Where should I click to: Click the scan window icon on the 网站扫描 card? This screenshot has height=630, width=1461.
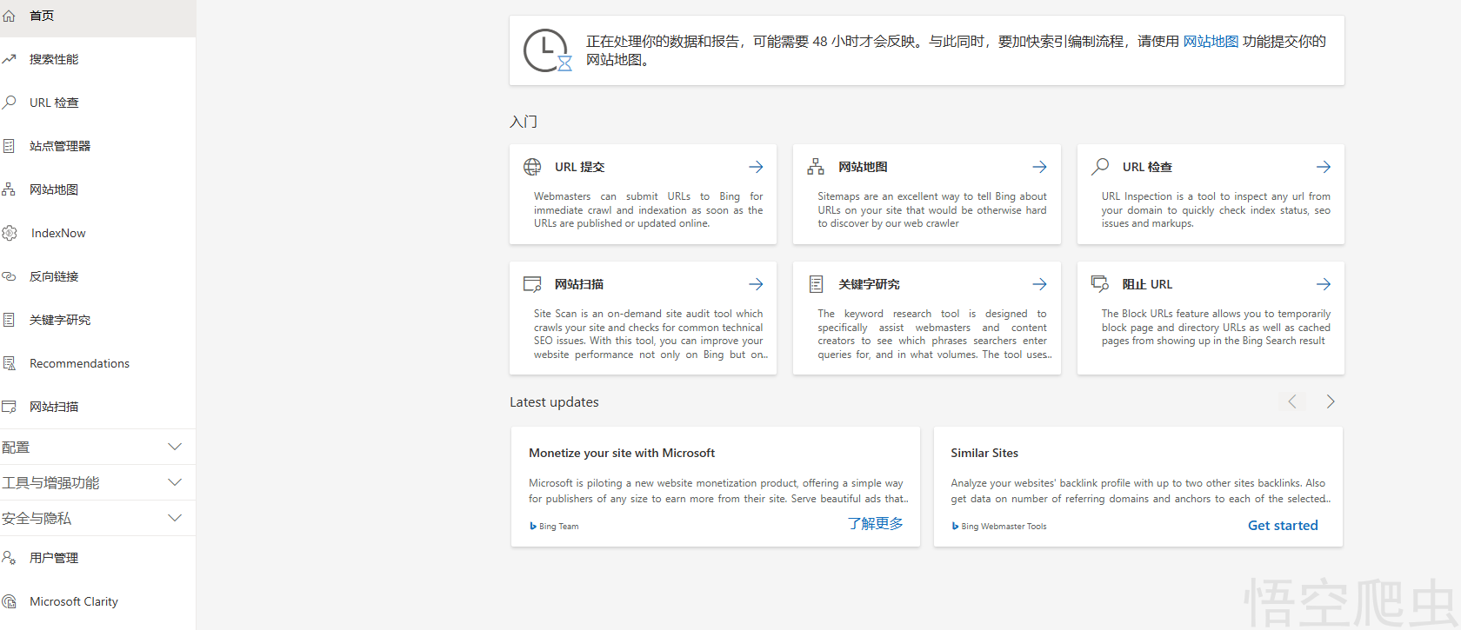(532, 284)
